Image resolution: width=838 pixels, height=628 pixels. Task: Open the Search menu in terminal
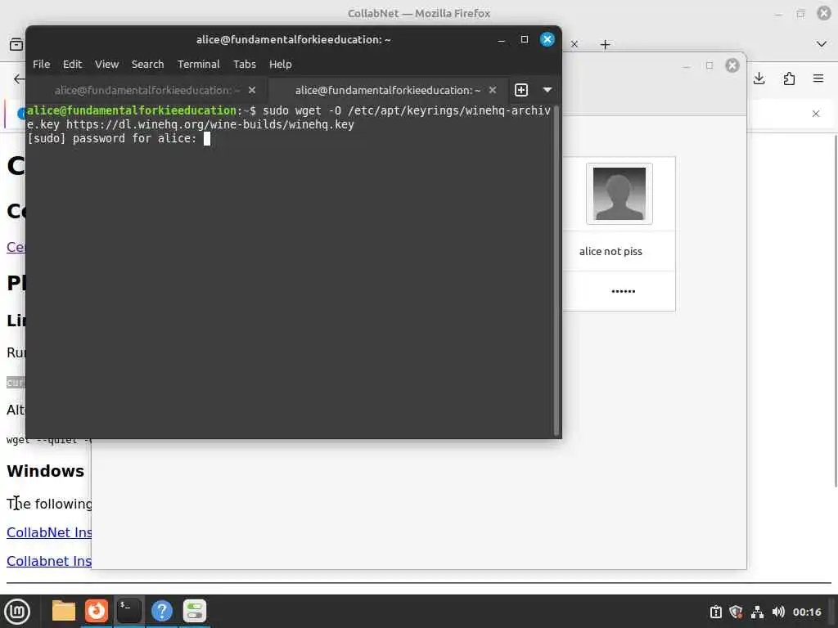(147, 64)
